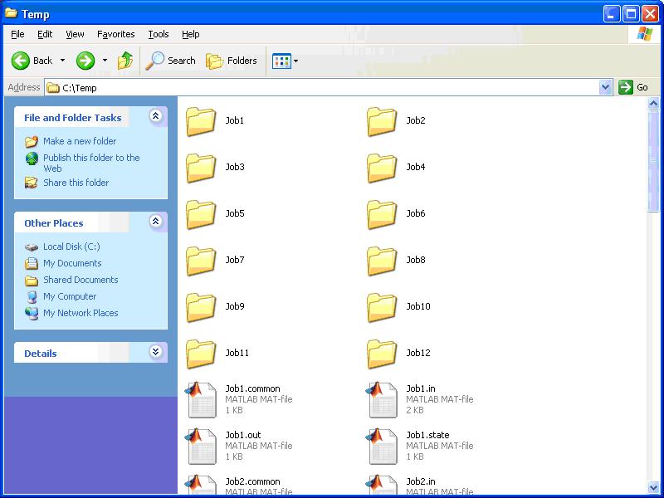Image resolution: width=664 pixels, height=498 pixels.
Task: Open the Search magnifier tool
Action: coord(155,61)
